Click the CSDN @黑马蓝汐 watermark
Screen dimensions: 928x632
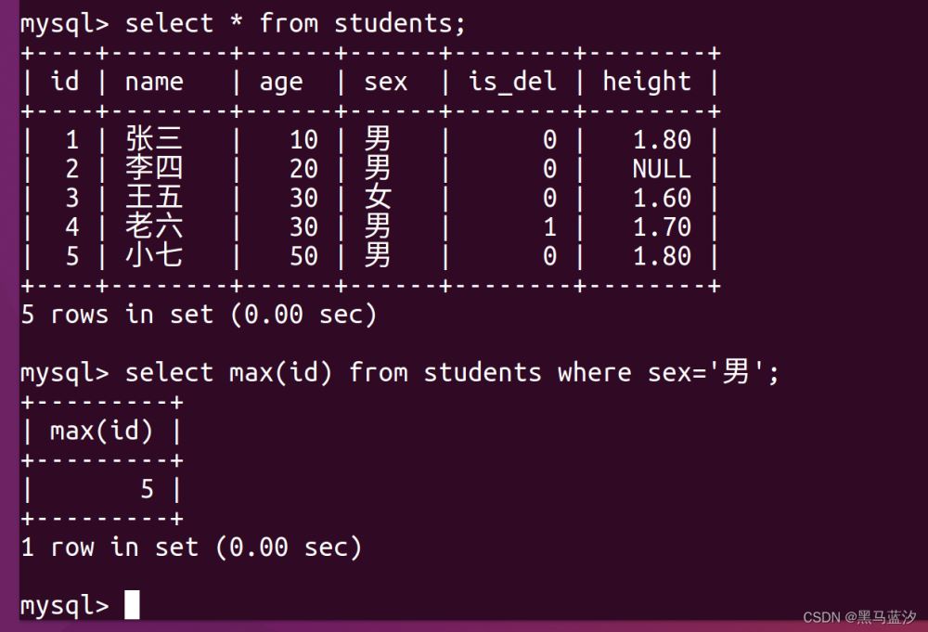coord(860,617)
